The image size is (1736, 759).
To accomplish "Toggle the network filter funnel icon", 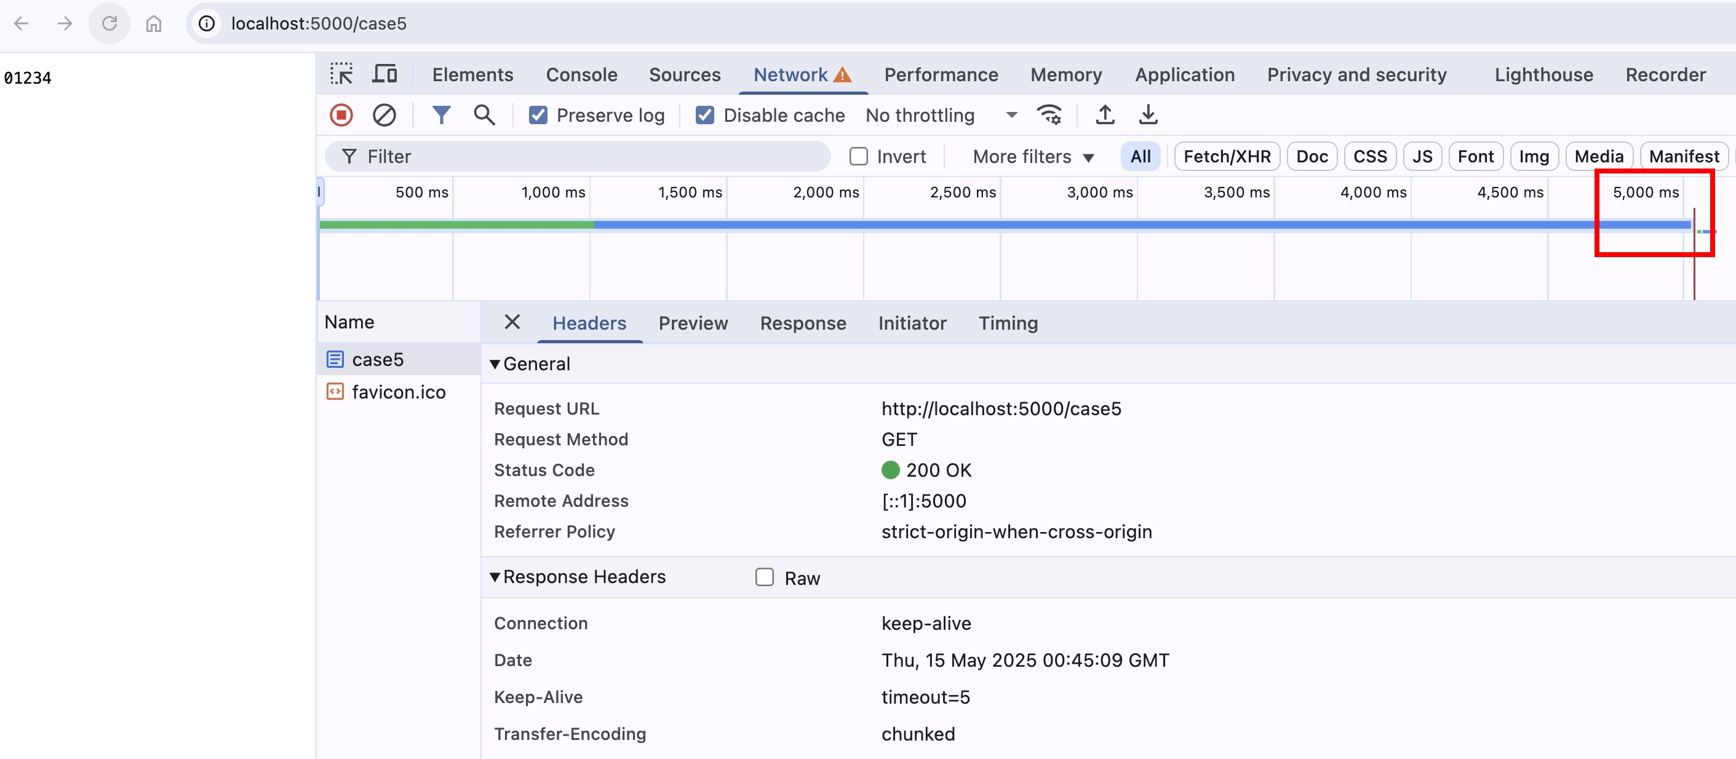I will (442, 115).
